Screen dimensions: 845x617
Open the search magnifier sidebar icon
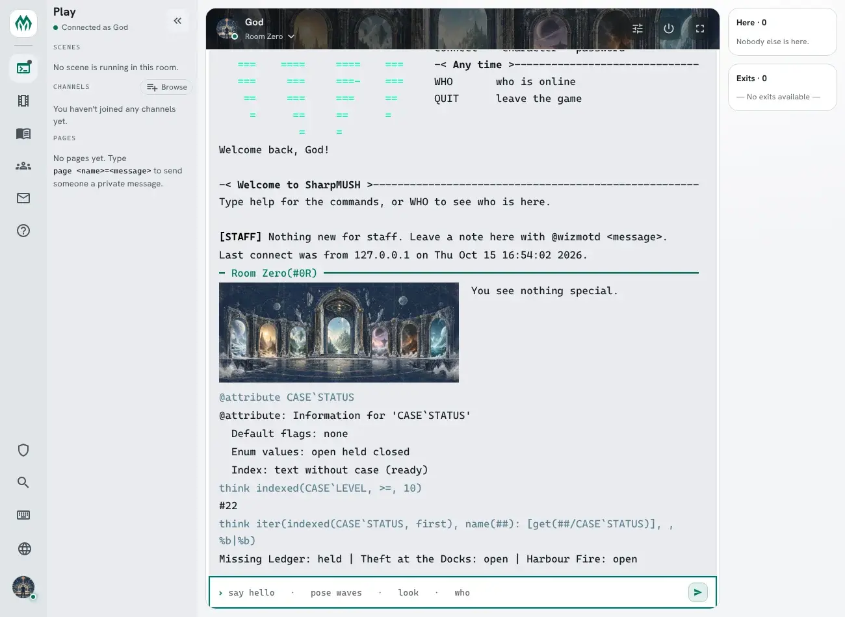23,483
